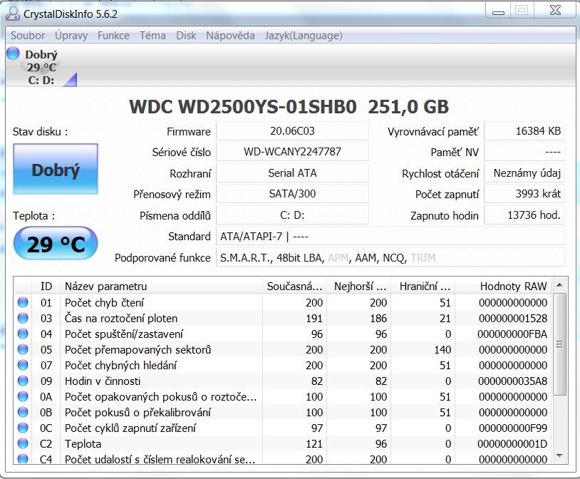Click the status orb for attribute 04
Image resolution: width=580 pixels, height=479 pixels.
coord(23,334)
